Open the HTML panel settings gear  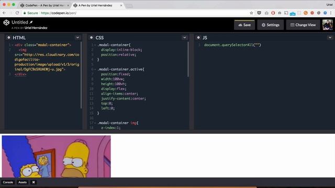[x=9, y=38]
